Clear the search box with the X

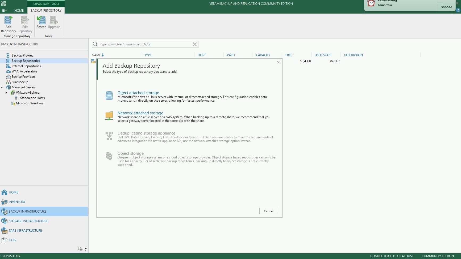[195, 44]
